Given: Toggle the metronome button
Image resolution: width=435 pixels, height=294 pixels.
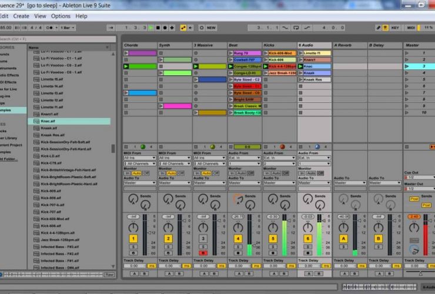Looking at the screenshot, I should [x=50, y=28].
